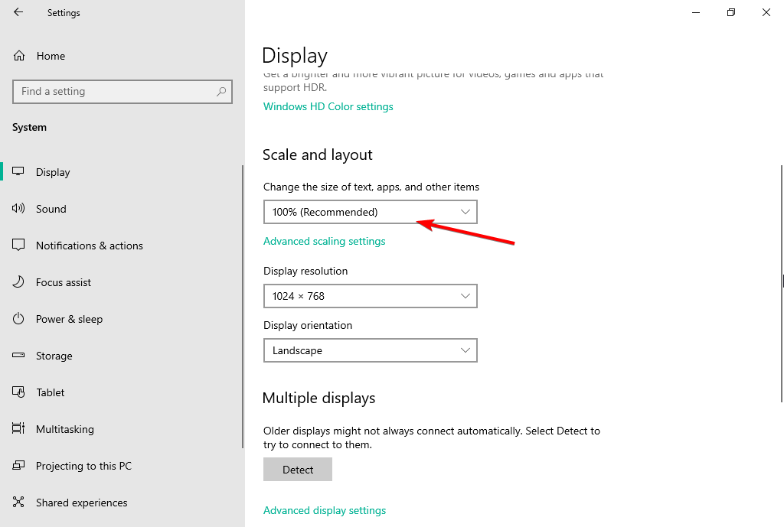Open Shared experiences settings

click(81, 503)
